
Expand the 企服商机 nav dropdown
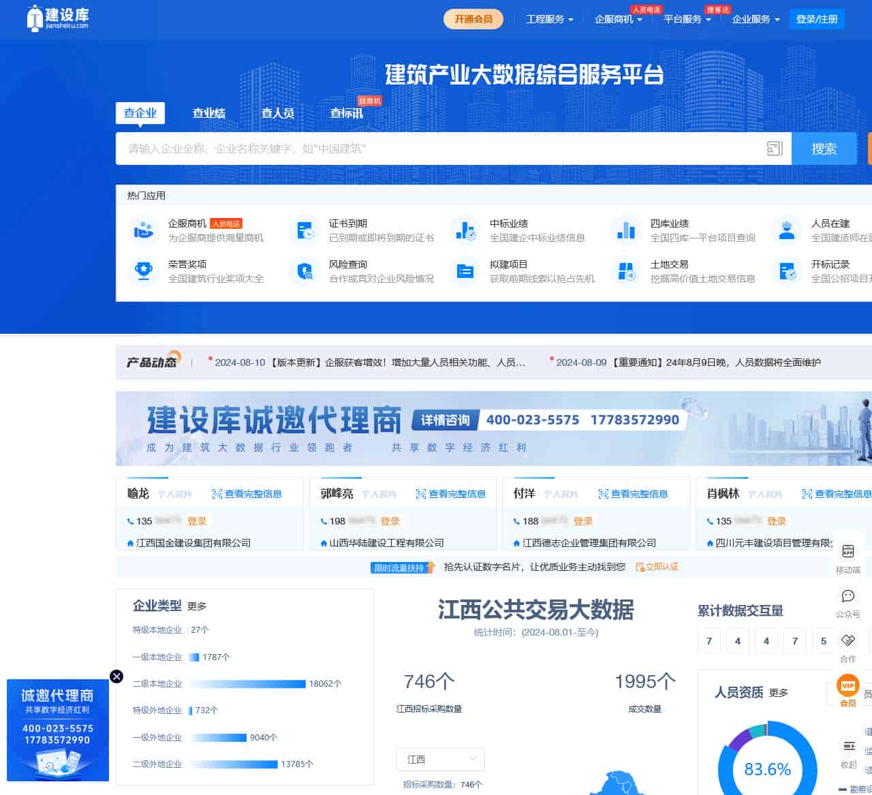[x=618, y=19]
